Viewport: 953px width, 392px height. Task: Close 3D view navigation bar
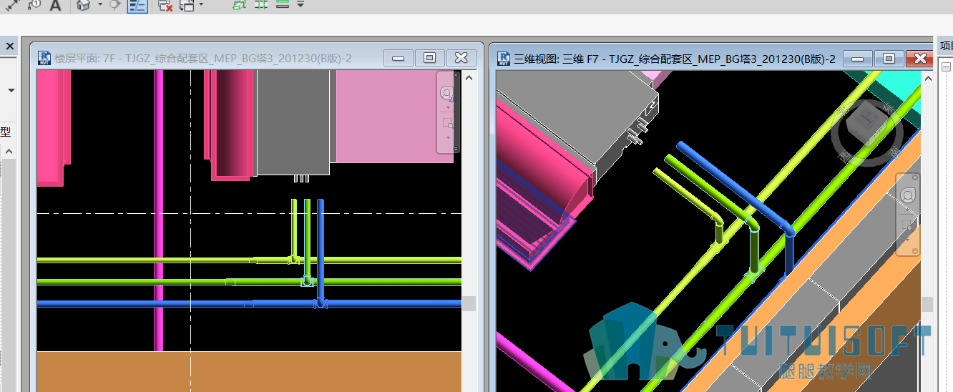tap(914, 177)
